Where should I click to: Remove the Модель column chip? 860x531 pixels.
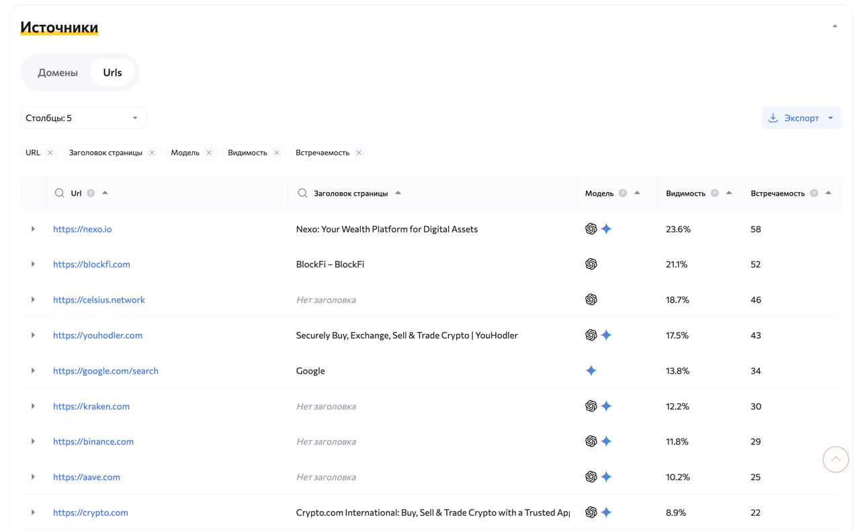(209, 153)
